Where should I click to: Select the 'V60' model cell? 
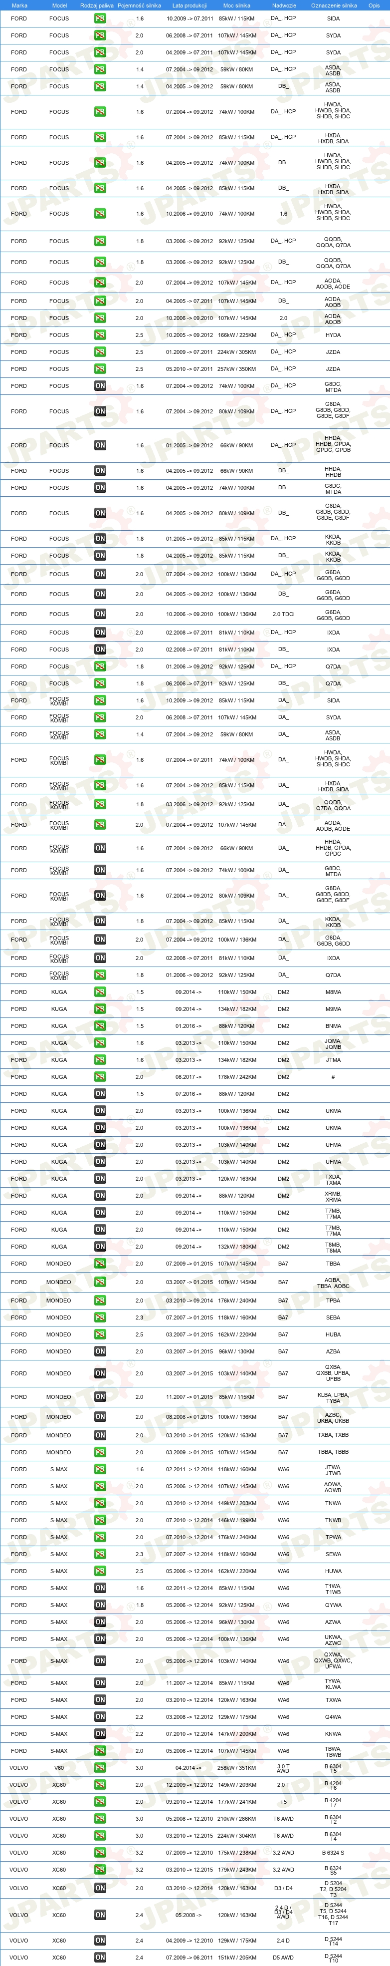[59, 1768]
